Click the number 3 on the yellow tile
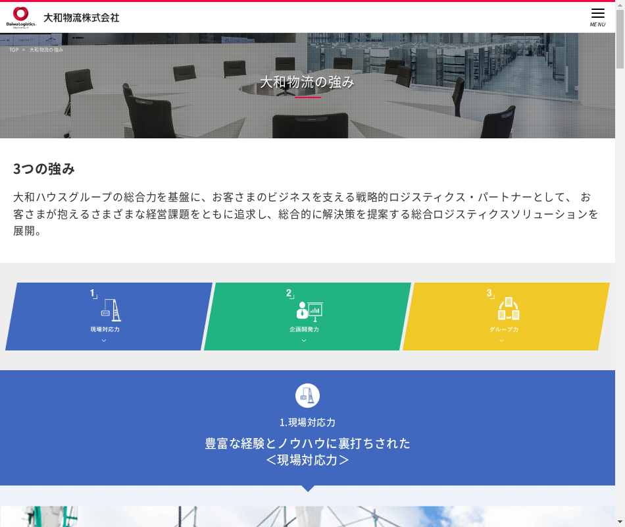This screenshot has width=625, height=527. [x=489, y=293]
